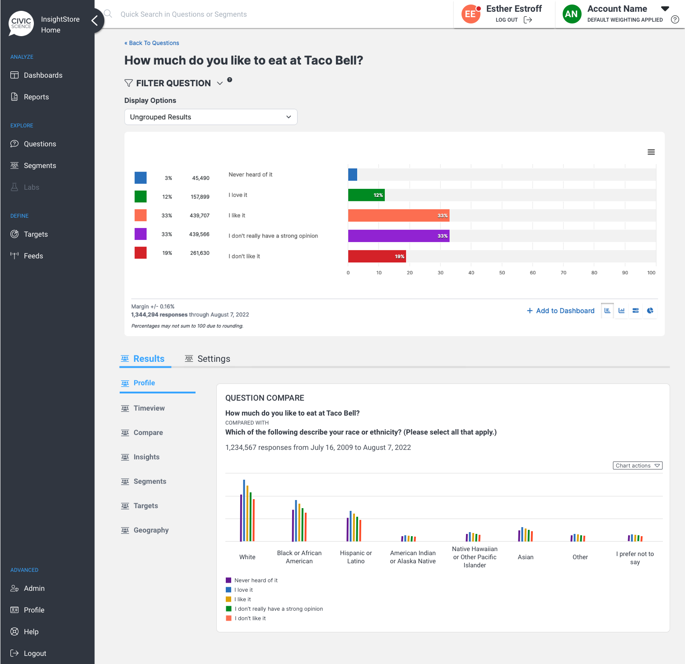Viewport: 685px width, 664px height.
Task: Switch to horizontal bar chart view
Action: tap(607, 310)
